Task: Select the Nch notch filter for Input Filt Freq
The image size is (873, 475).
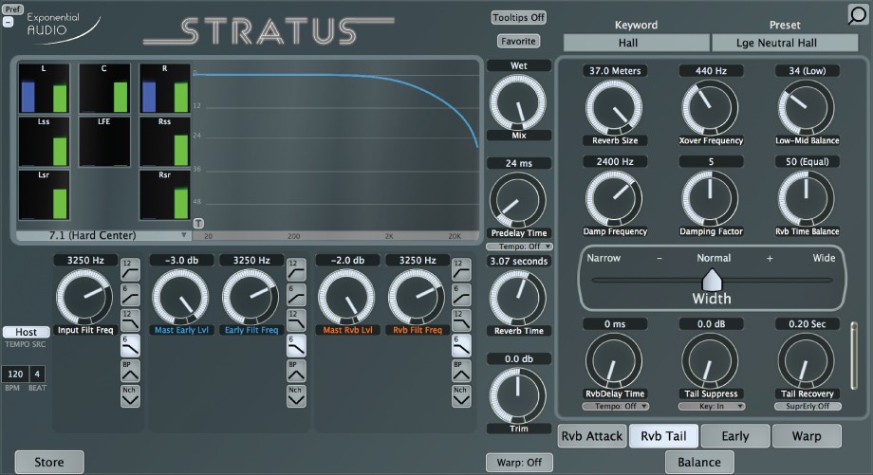Action: [x=130, y=396]
